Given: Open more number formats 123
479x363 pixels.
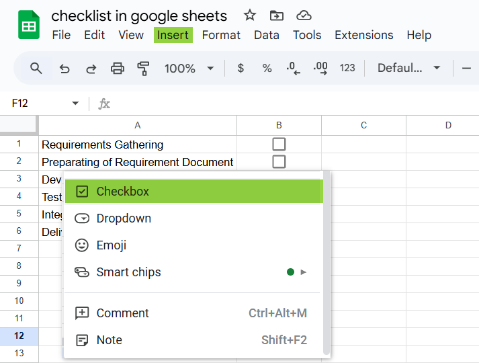Looking at the screenshot, I should click(x=347, y=68).
